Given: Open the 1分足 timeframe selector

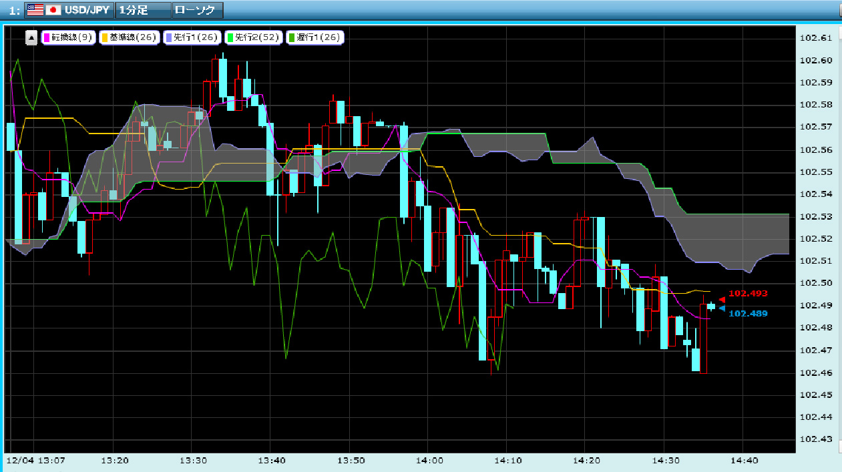Looking at the screenshot, I should (142, 10).
